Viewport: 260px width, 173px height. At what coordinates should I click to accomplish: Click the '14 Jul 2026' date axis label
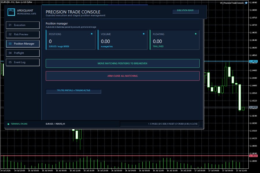(x=5, y=170)
